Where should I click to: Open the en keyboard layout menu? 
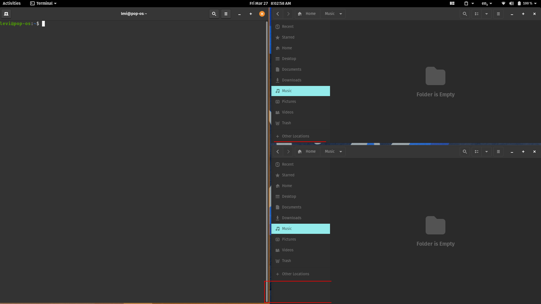[487, 3]
